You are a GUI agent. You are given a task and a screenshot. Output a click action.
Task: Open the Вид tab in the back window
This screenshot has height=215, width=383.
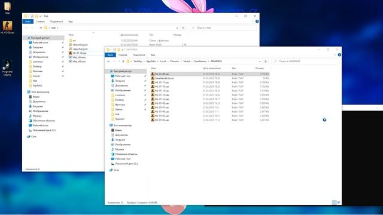[x=71, y=21]
